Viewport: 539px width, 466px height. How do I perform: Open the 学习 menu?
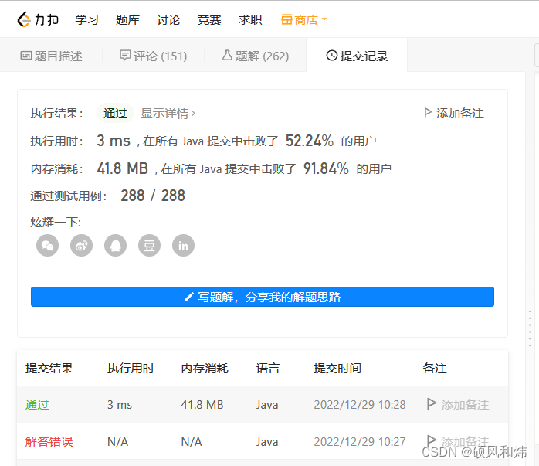coord(86,19)
